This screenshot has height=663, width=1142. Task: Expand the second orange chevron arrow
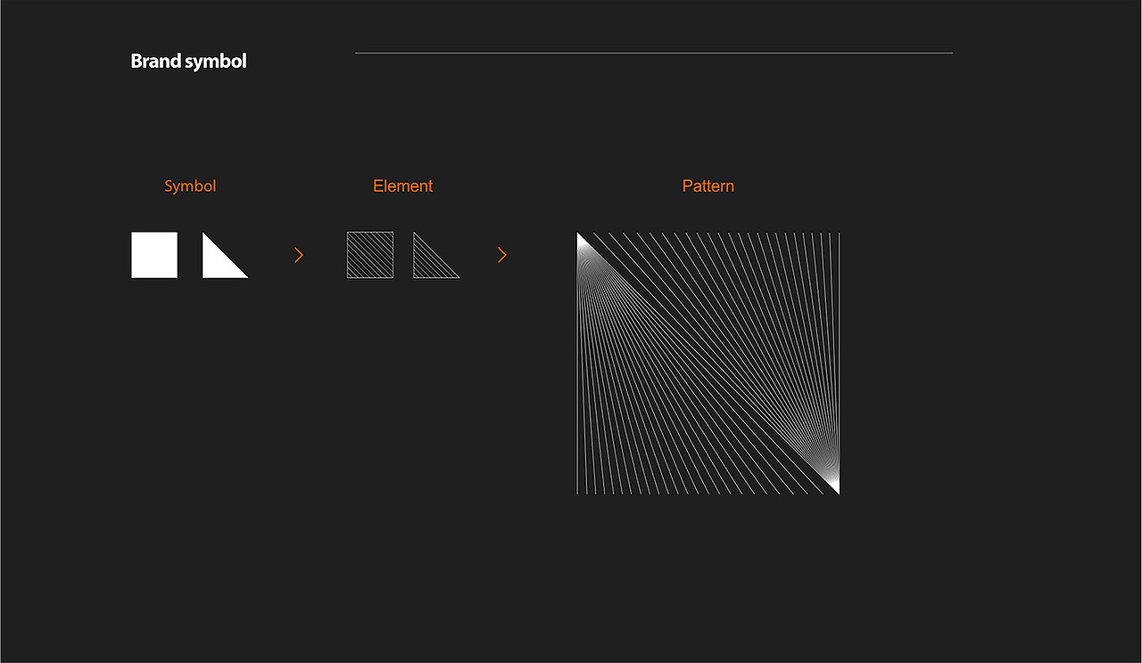coord(501,255)
